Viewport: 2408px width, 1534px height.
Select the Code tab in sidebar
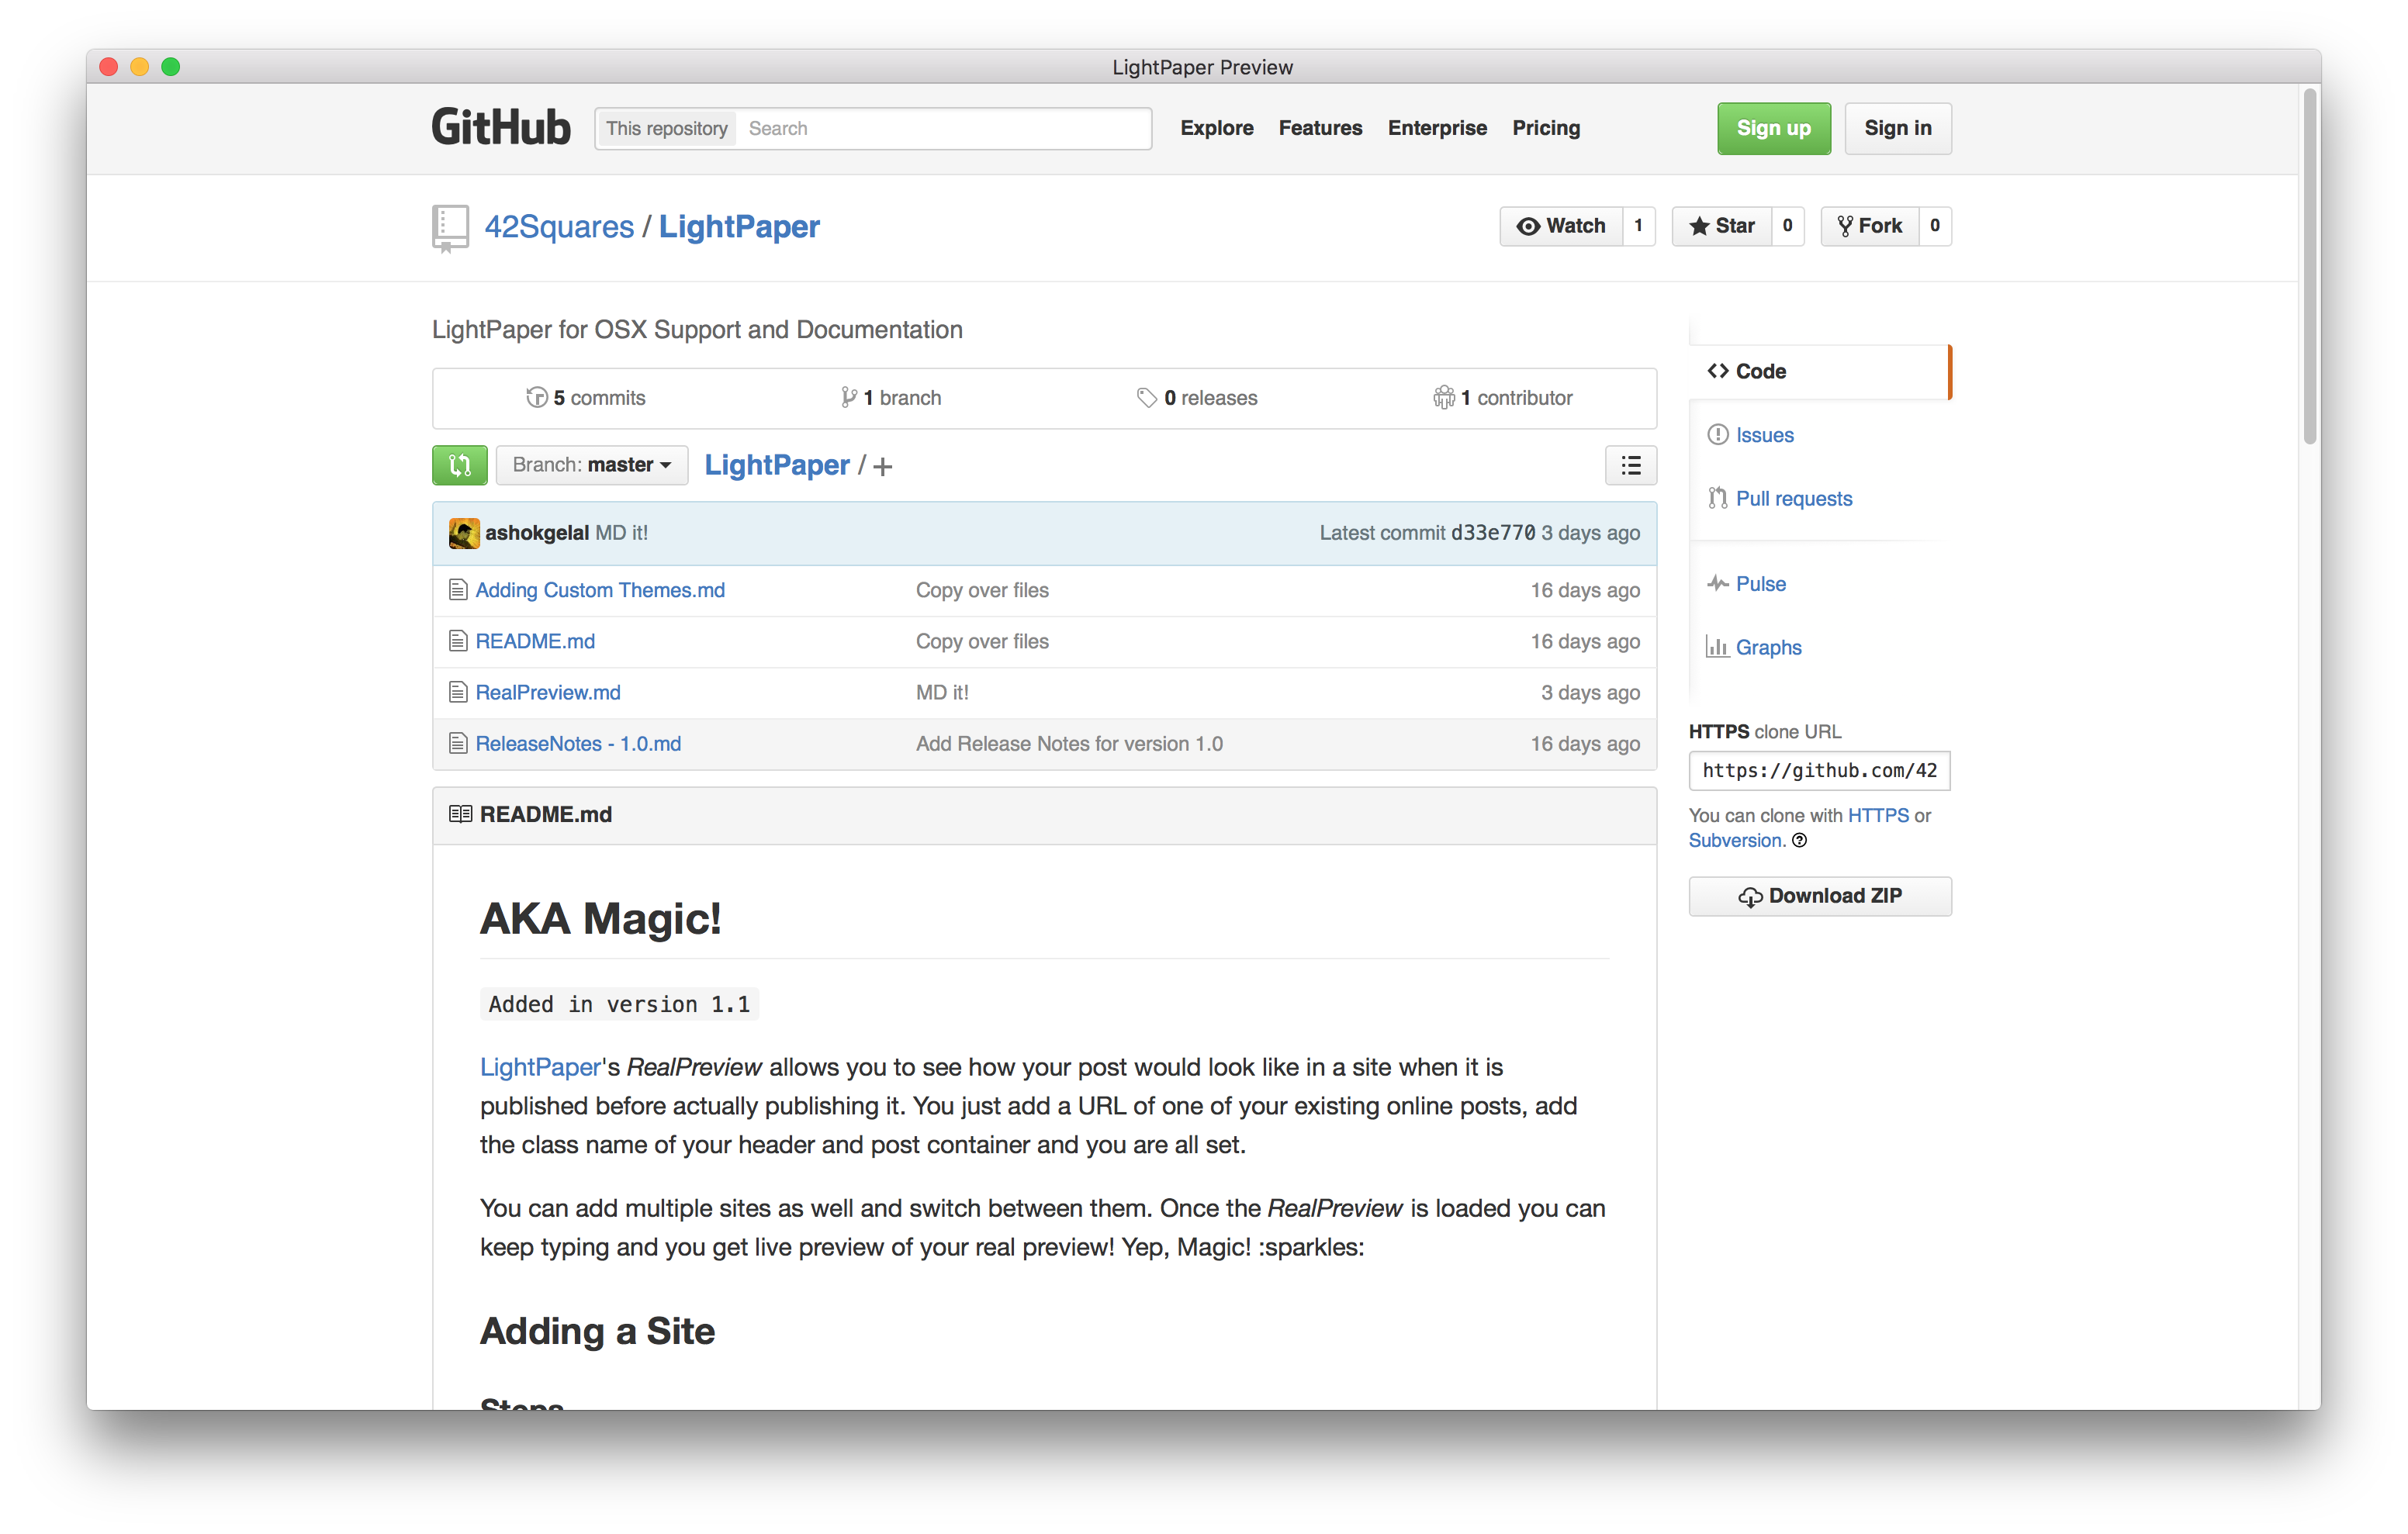coord(1820,371)
